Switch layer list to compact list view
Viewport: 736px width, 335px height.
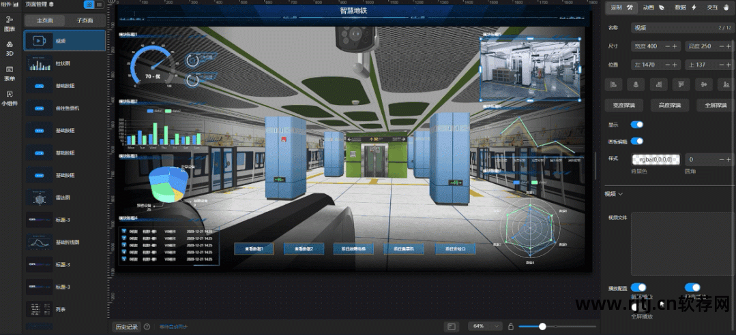click(x=99, y=5)
